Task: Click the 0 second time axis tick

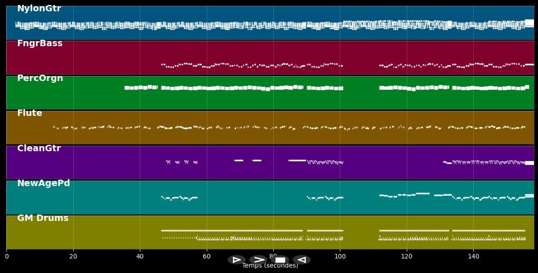Action: click(x=7, y=257)
